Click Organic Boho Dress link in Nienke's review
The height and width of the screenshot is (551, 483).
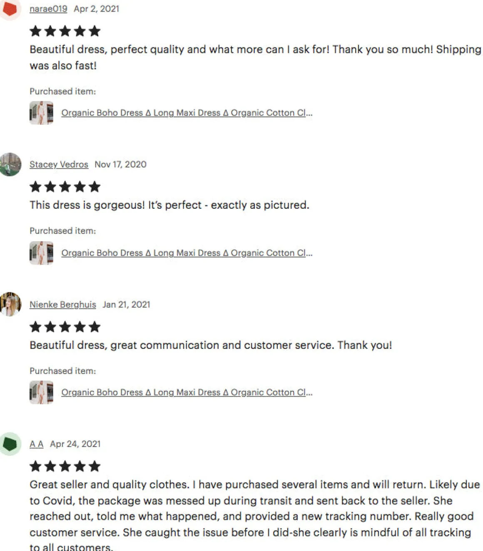tap(187, 392)
